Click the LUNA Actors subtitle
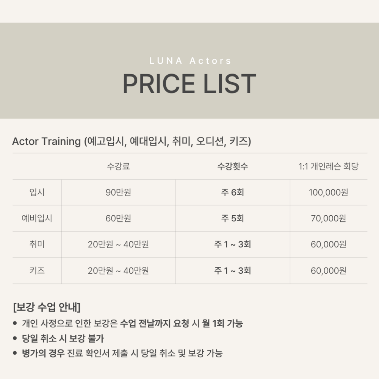Viewport: 379px width, 379px height. point(190,61)
